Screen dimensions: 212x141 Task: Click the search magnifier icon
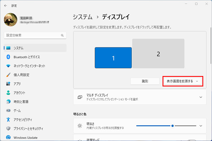click(62, 36)
